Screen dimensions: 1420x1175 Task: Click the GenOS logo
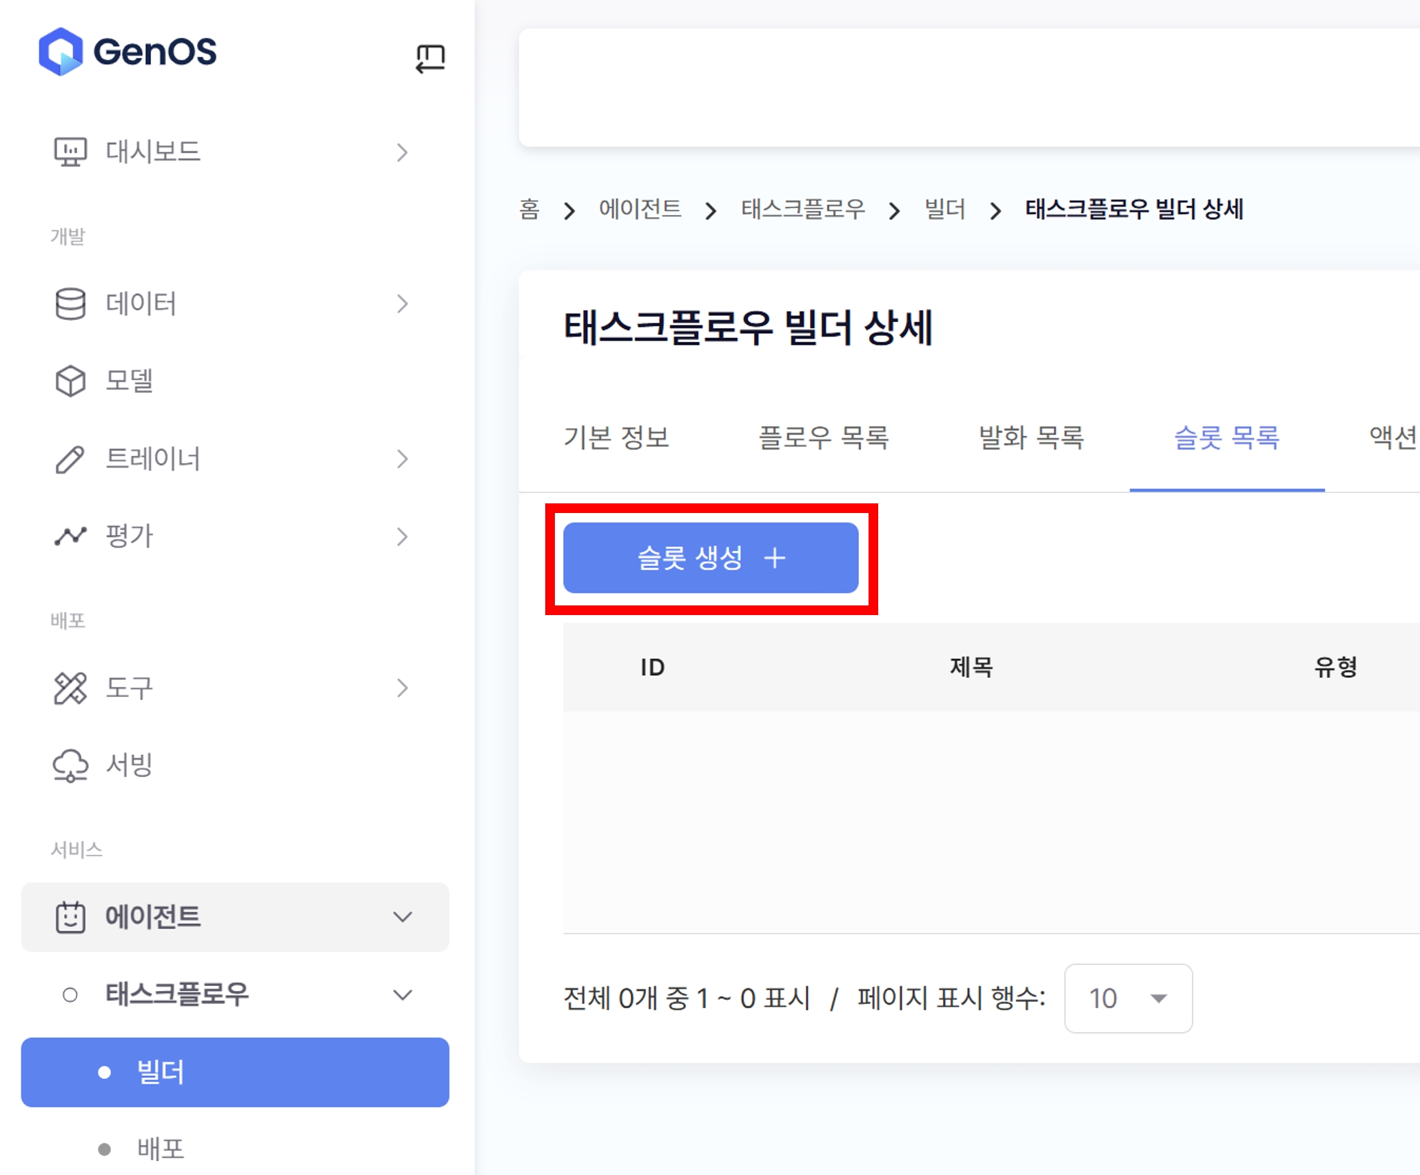click(x=128, y=52)
